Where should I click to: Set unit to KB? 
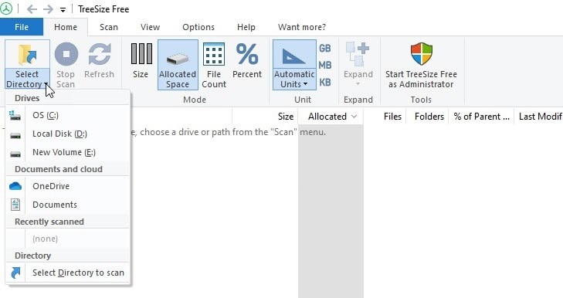coord(325,82)
